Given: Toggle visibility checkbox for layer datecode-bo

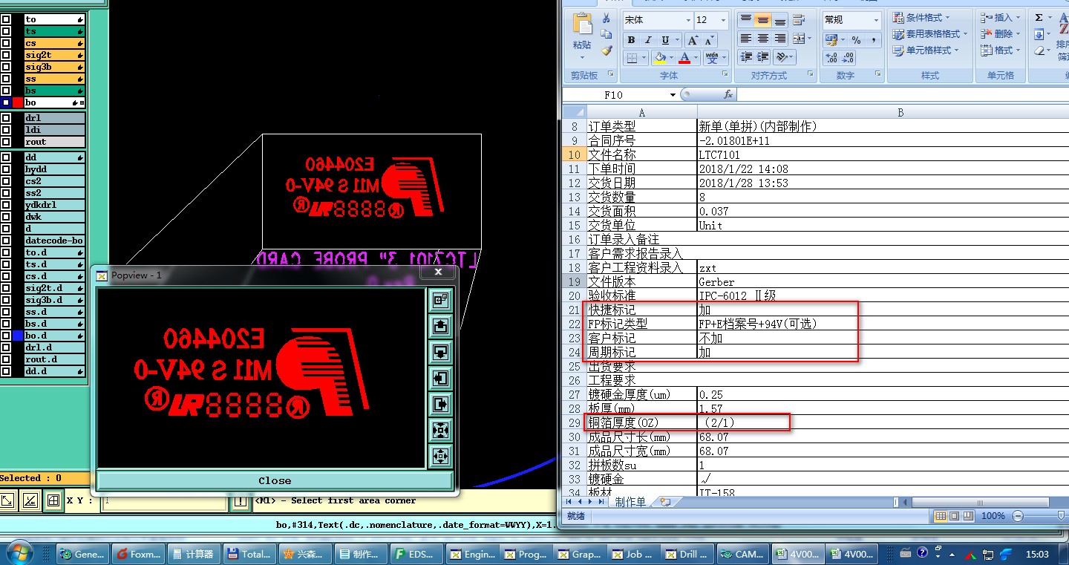Looking at the screenshot, I should coord(6,241).
